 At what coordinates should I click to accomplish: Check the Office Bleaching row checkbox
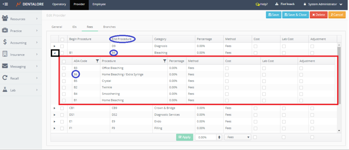click(64, 68)
